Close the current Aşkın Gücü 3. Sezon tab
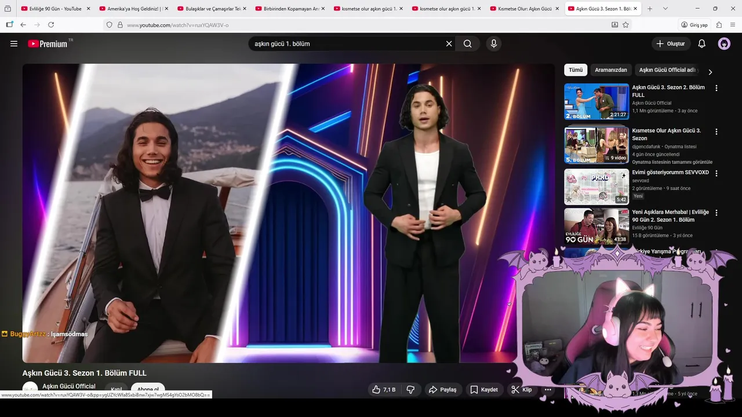Viewport: 742px width, 417px height. [635, 9]
